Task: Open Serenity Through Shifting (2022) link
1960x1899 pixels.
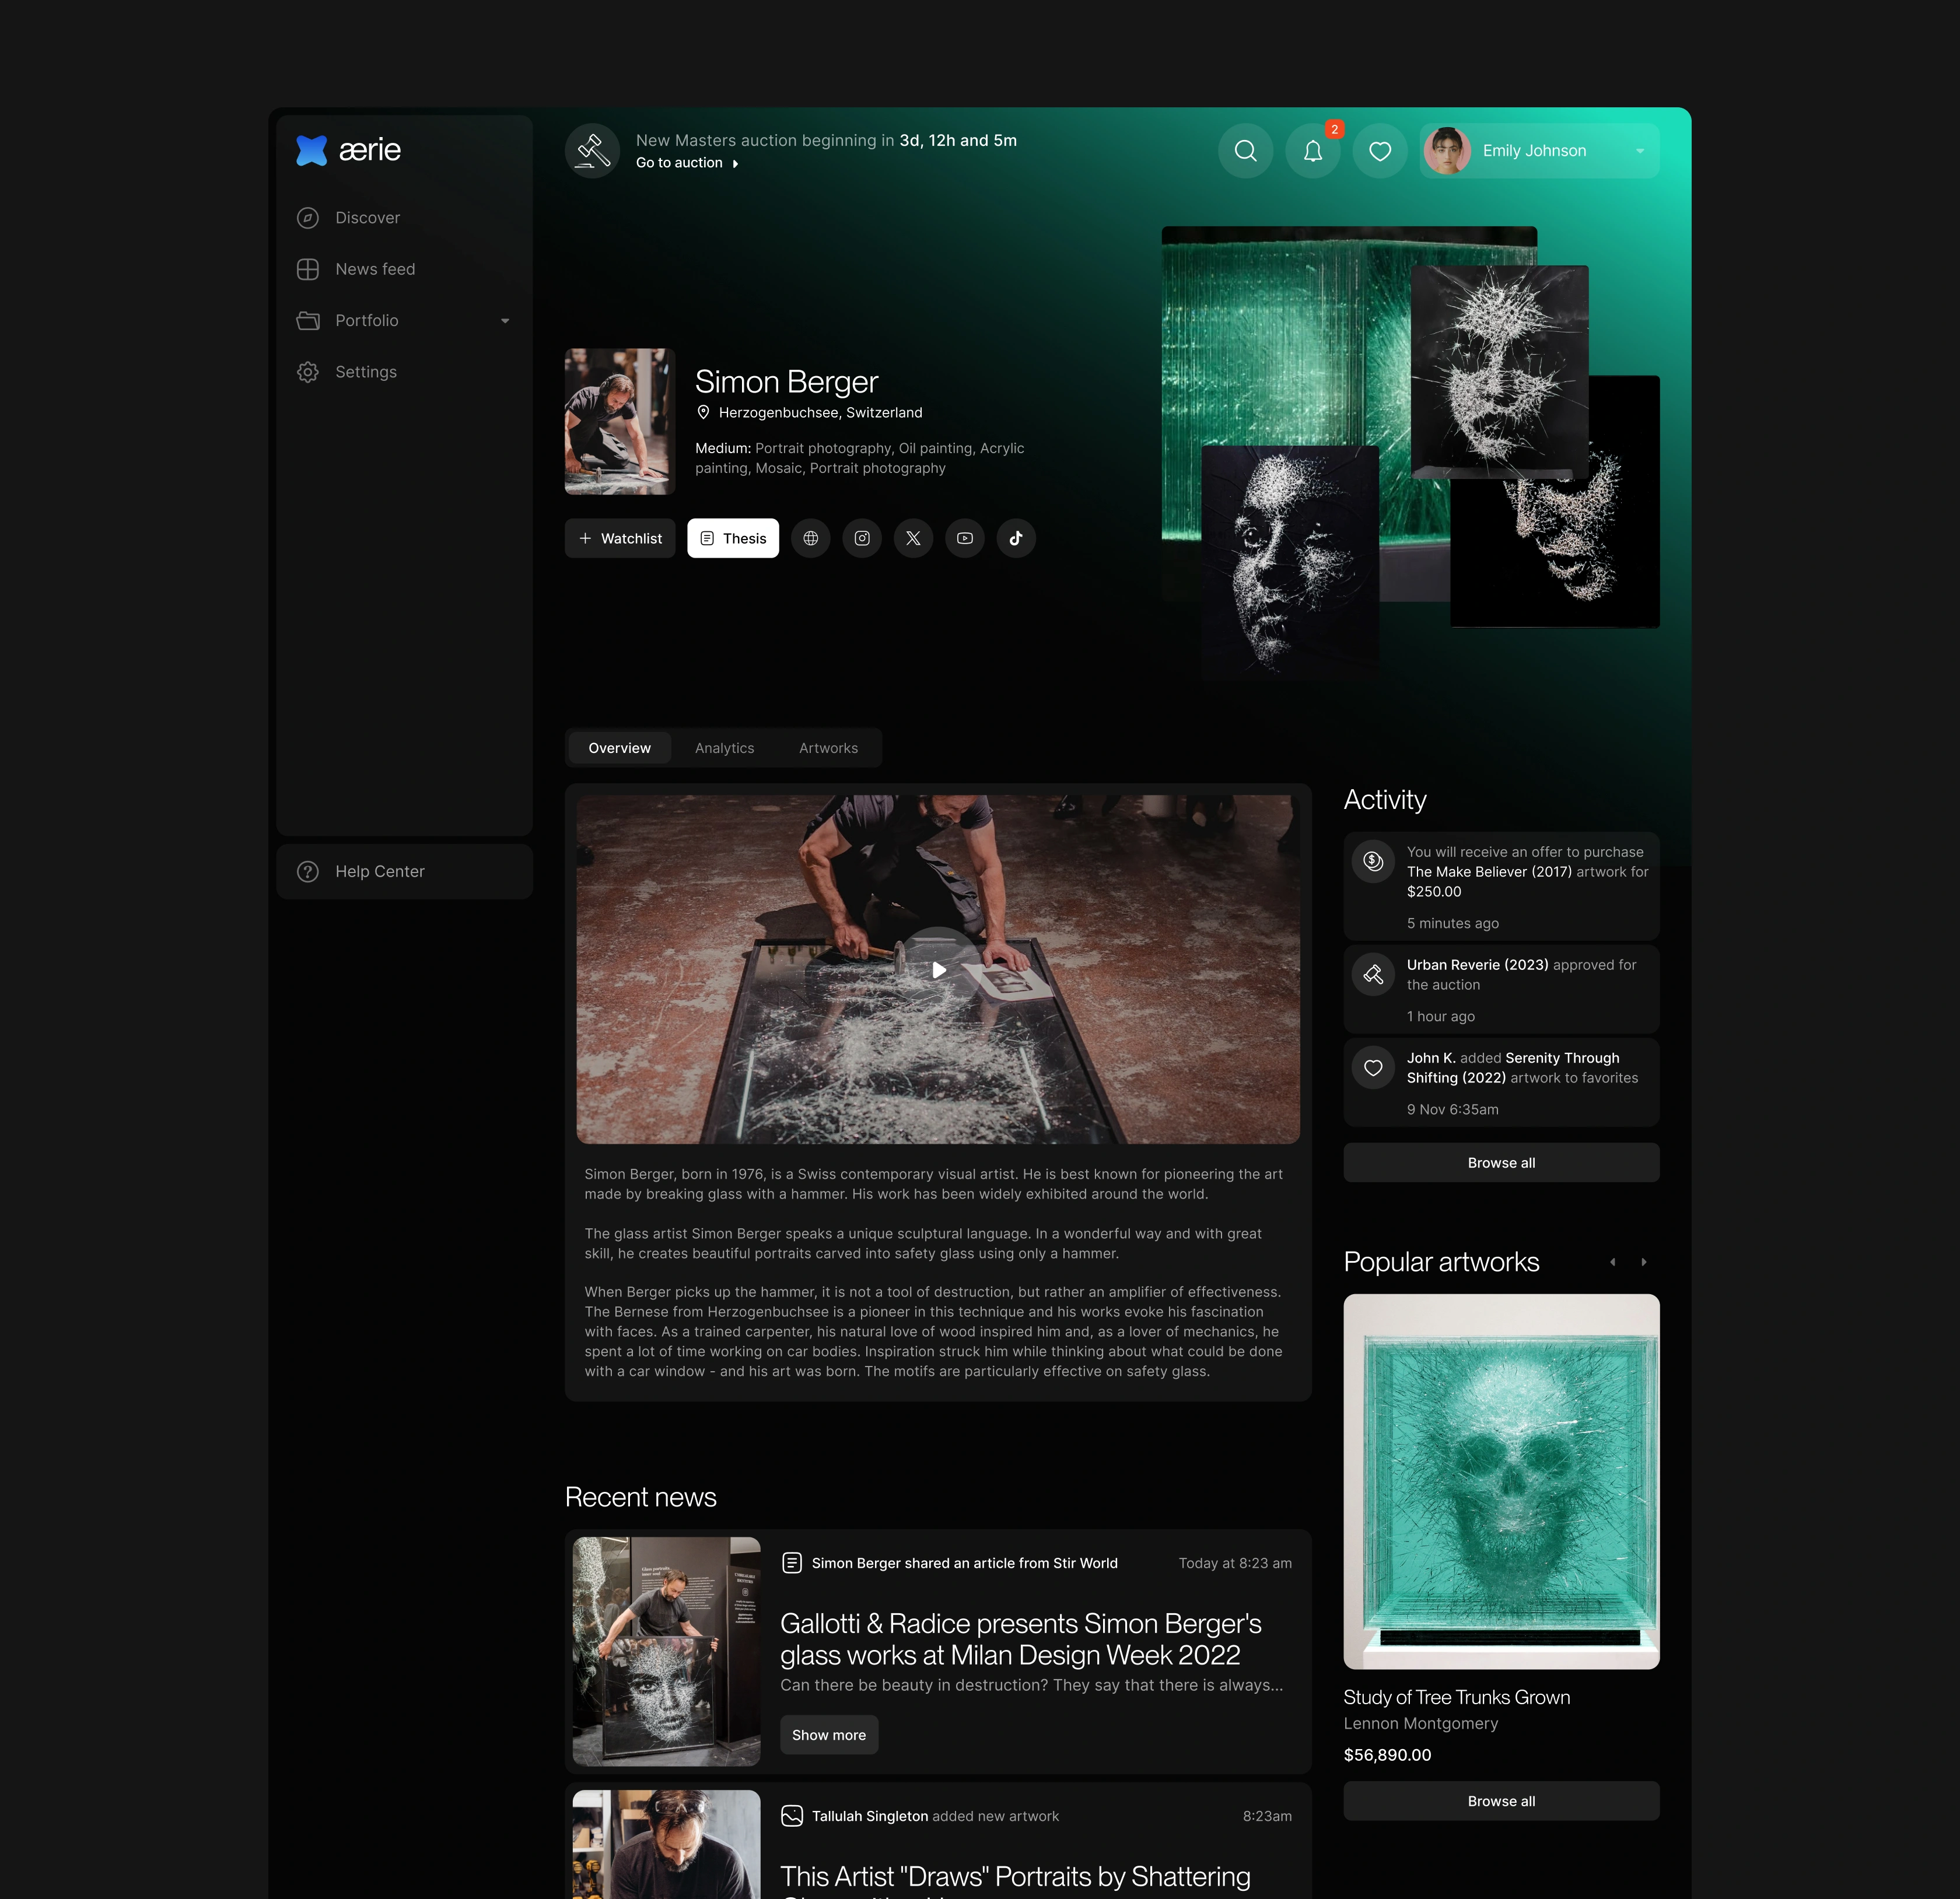Action: (1513, 1068)
